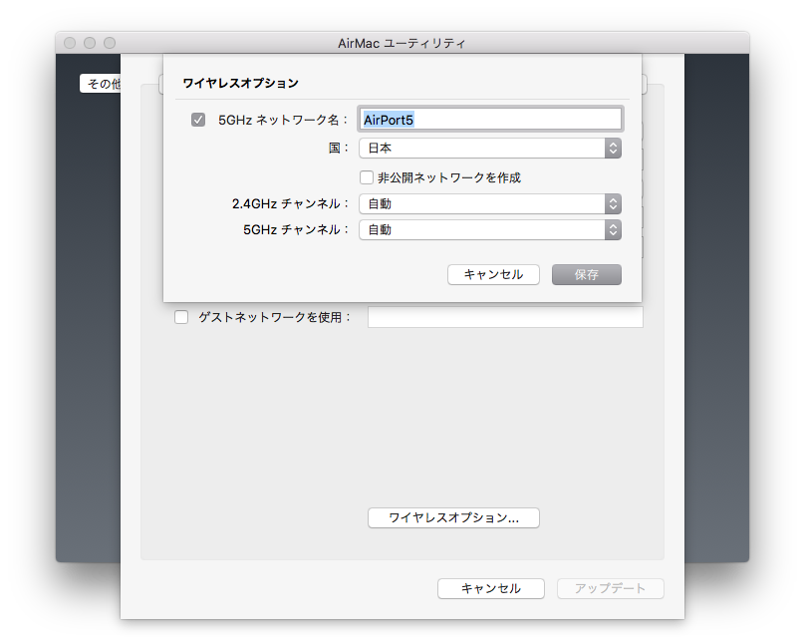The image size is (805, 642).
Task: Click the 保存 button
Action: coord(586,275)
